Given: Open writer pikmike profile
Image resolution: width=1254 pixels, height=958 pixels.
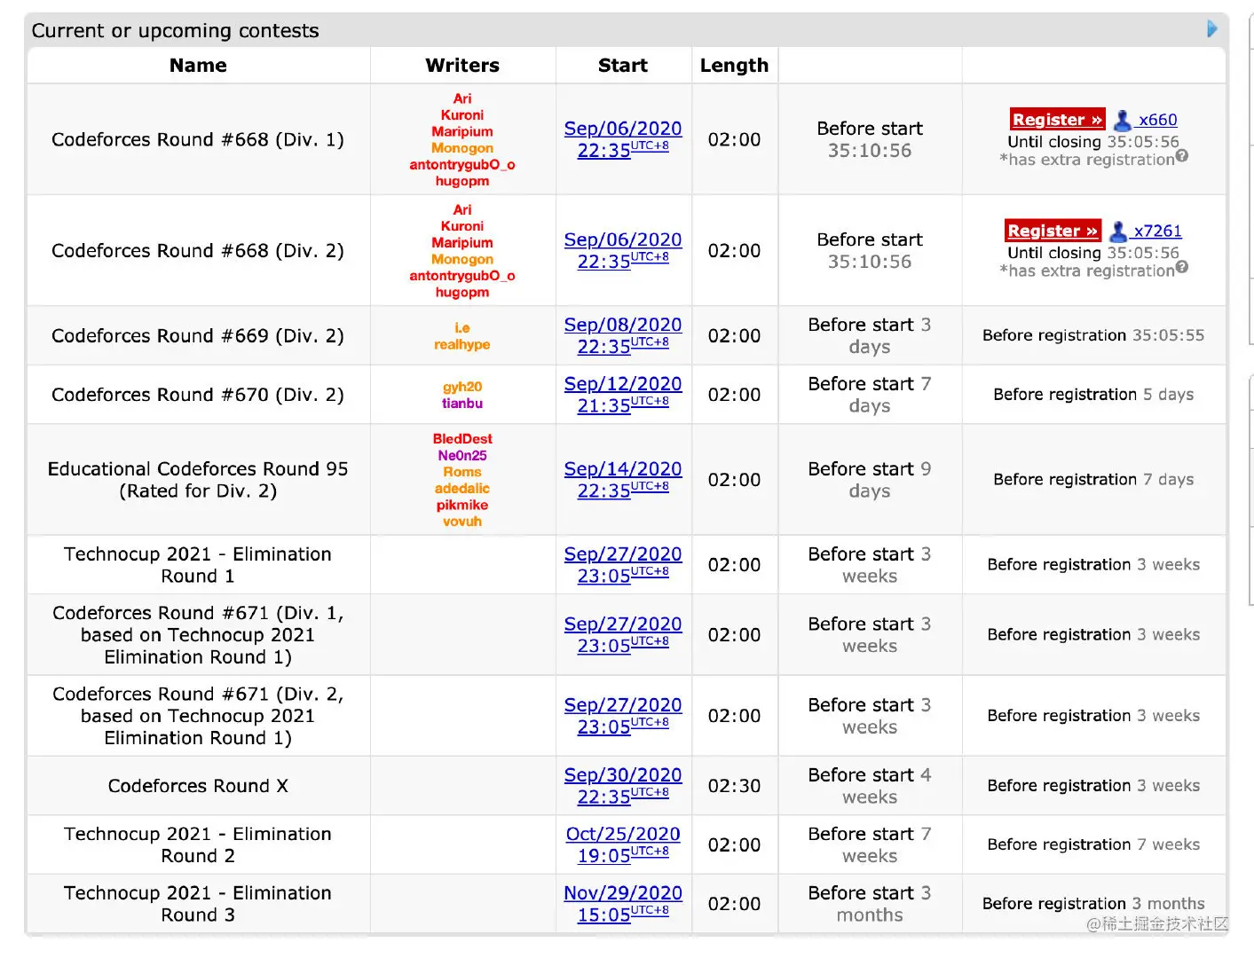Looking at the screenshot, I should [462, 505].
